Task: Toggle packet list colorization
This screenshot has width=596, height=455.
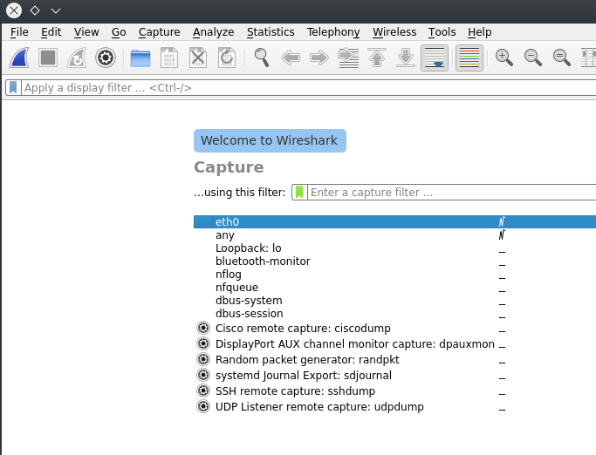Action: pos(469,58)
